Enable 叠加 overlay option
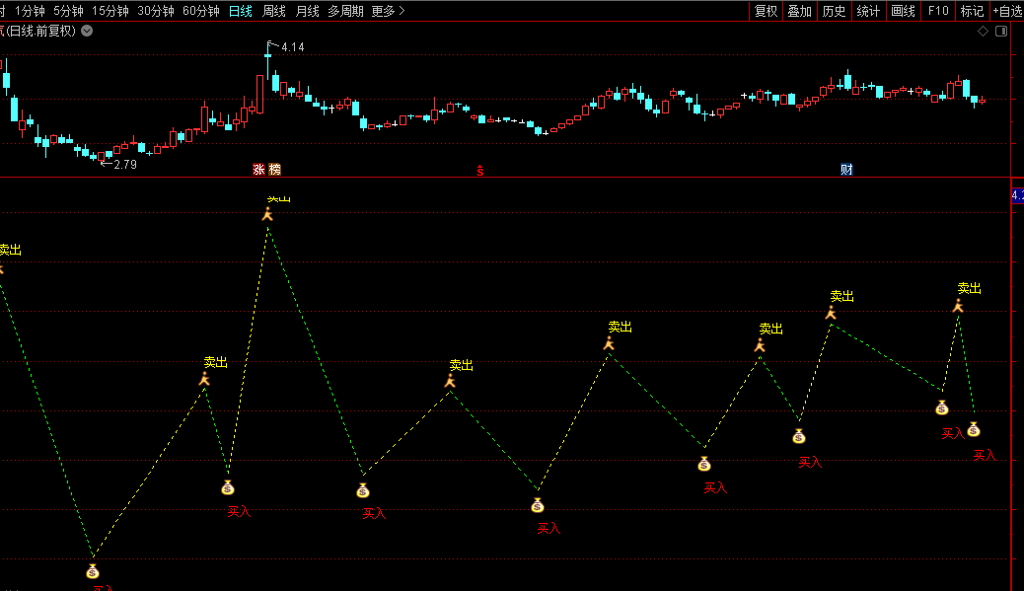 [799, 11]
